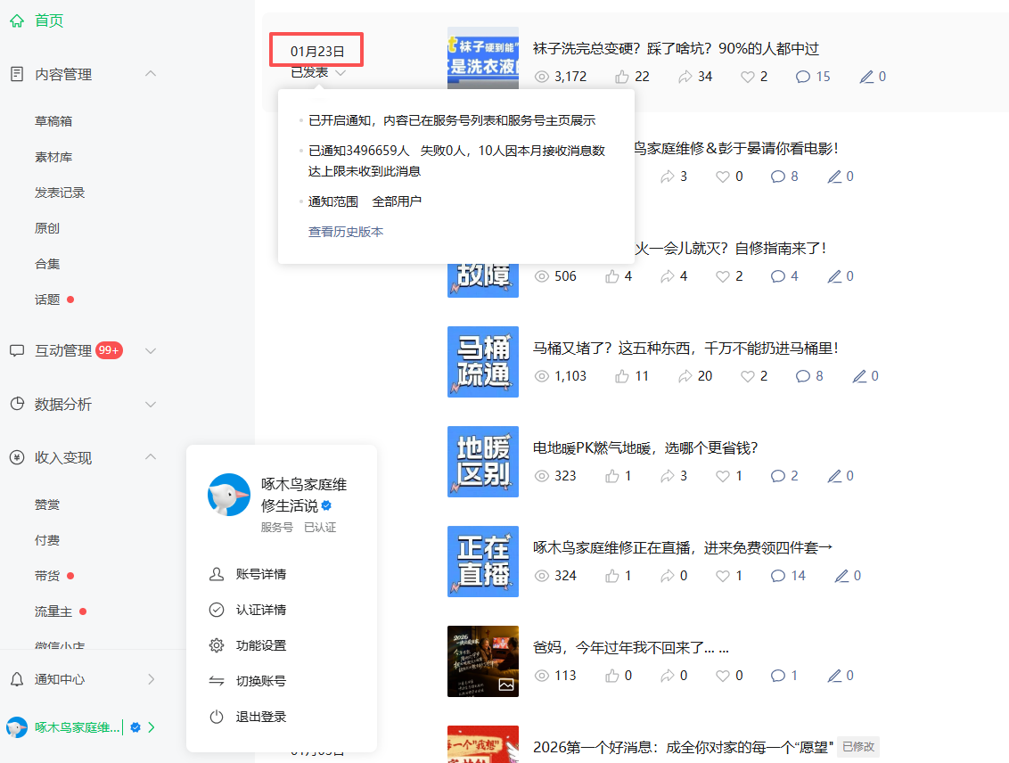
Task: Open 原创 in the sidebar
Action: 47,228
